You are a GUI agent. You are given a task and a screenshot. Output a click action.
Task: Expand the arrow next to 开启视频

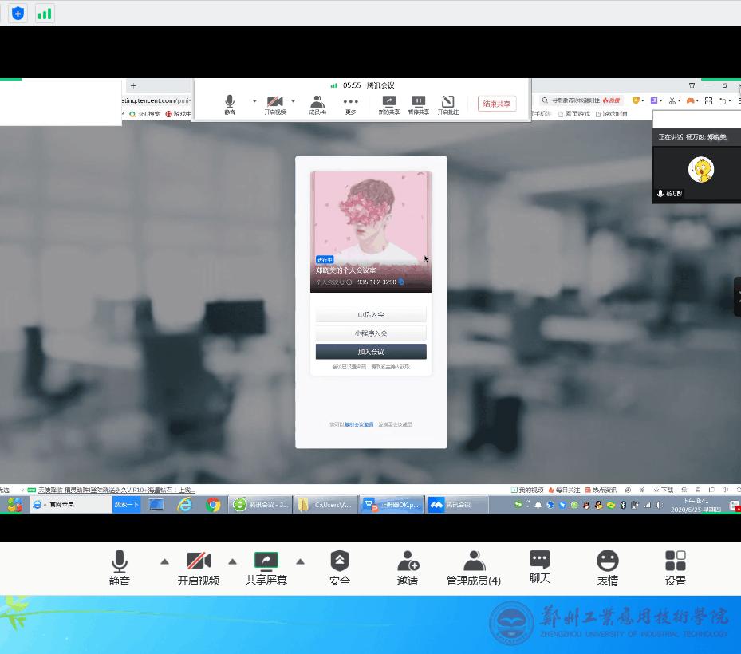[232, 561]
